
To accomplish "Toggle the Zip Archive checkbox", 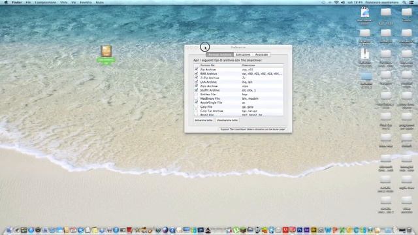I will click(x=197, y=69).
